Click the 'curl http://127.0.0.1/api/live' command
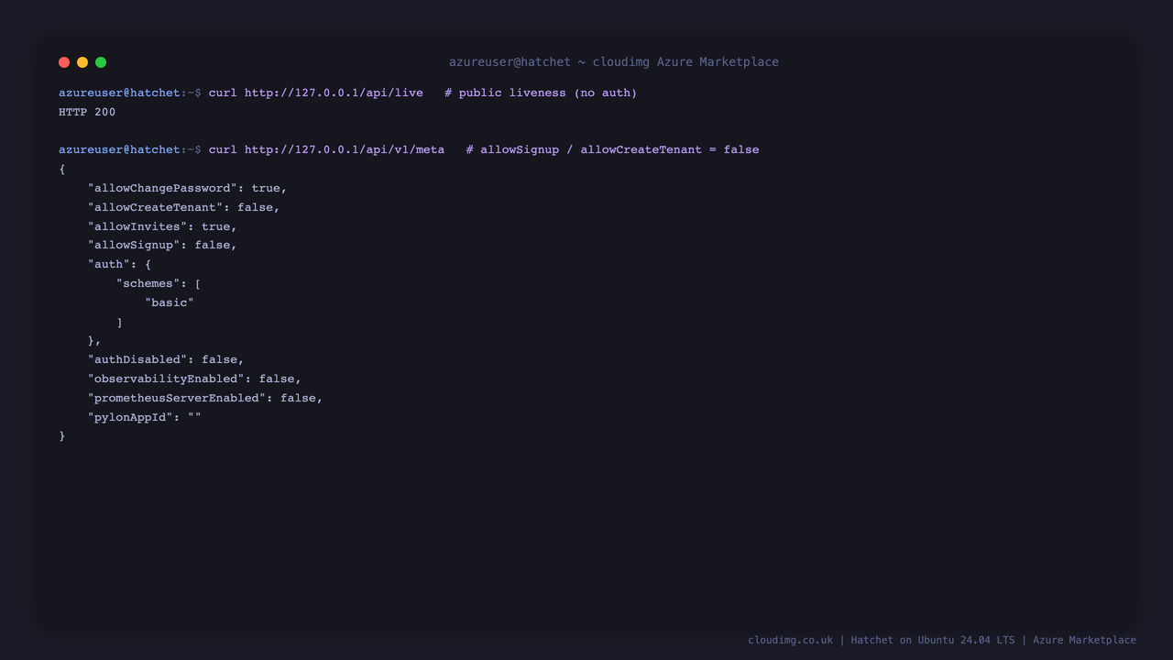The height and width of the screenshot is (660, 1173). [316, 93]
